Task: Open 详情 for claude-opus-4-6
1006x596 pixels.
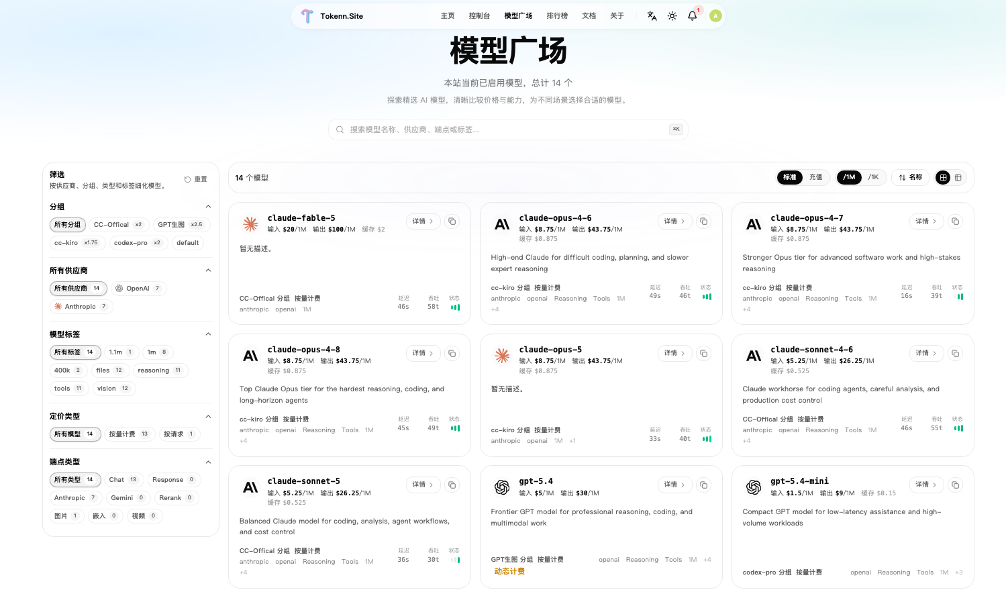Action: tap(674, 221)
